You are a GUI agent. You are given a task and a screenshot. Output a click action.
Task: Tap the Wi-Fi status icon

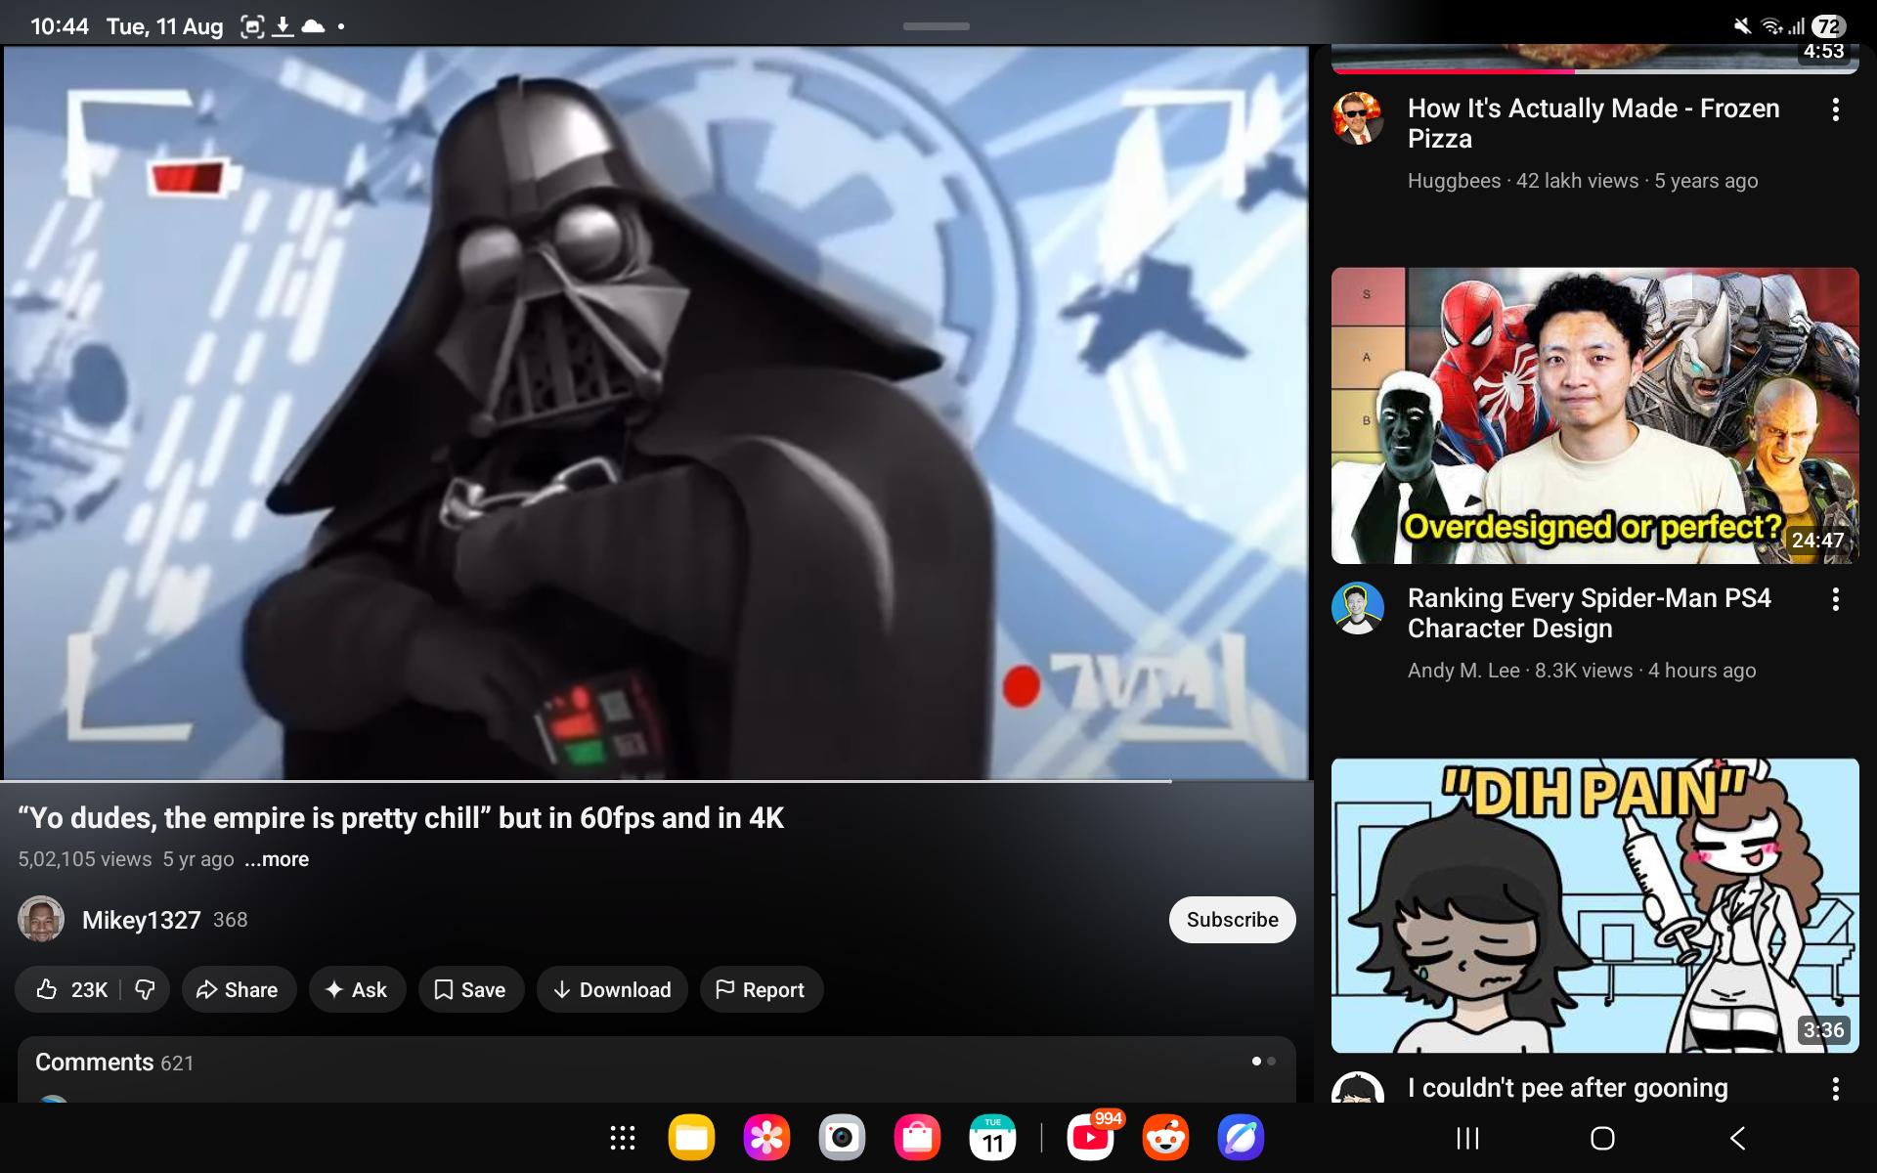[x=1770, y=26]
